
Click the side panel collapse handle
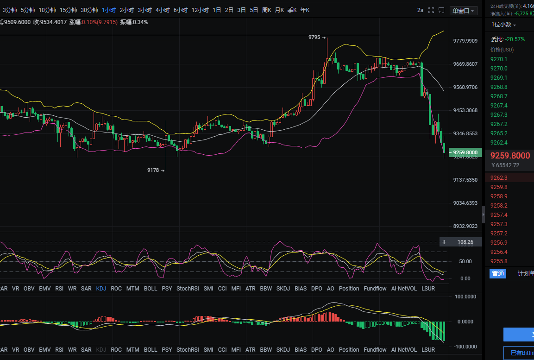[484, 215]
